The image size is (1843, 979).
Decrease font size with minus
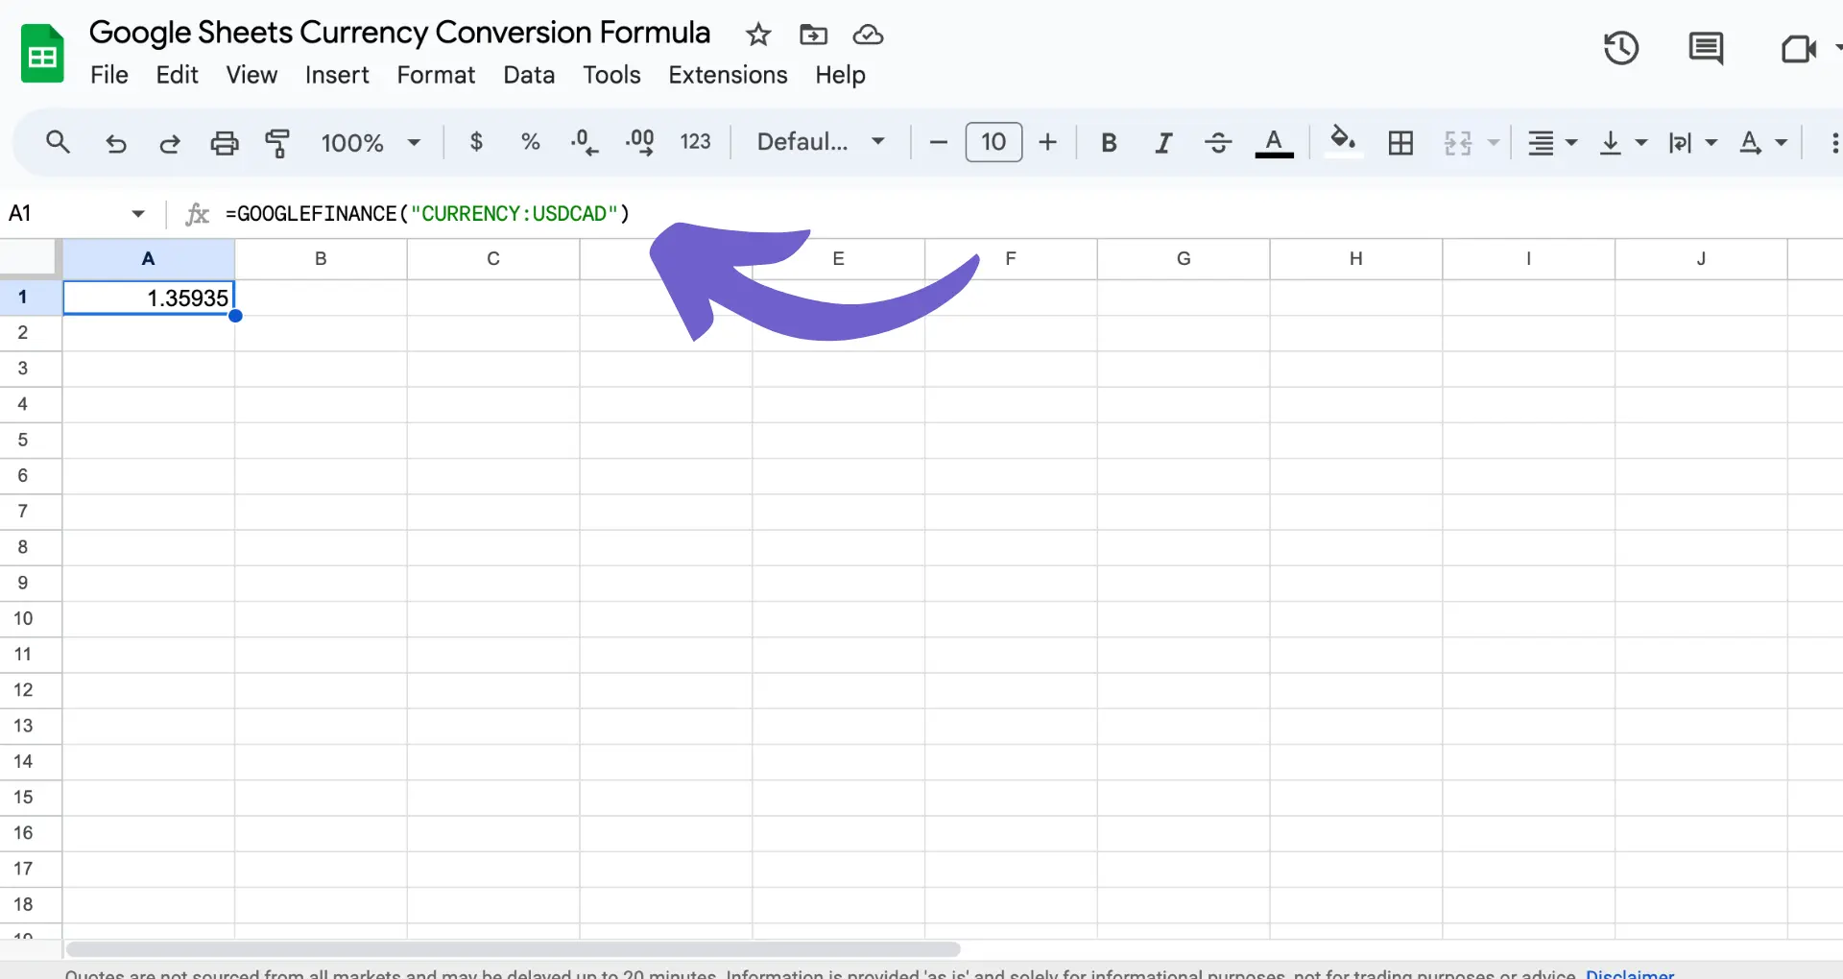(x=939, y=142)
